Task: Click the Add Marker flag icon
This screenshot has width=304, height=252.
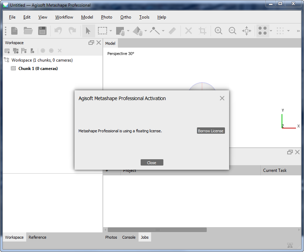Action: coord(24,51)
